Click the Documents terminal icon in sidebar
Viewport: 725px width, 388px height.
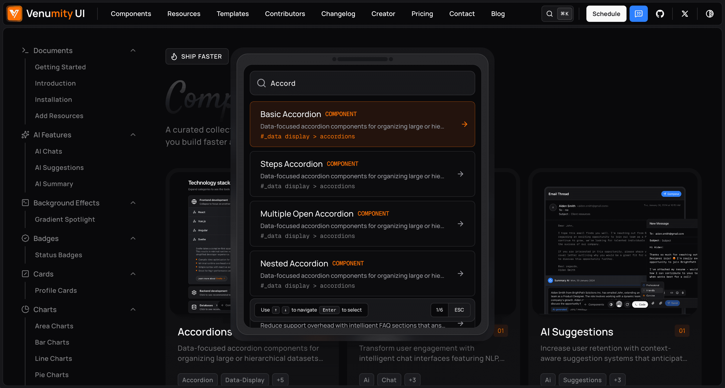[x=25, y=50]
